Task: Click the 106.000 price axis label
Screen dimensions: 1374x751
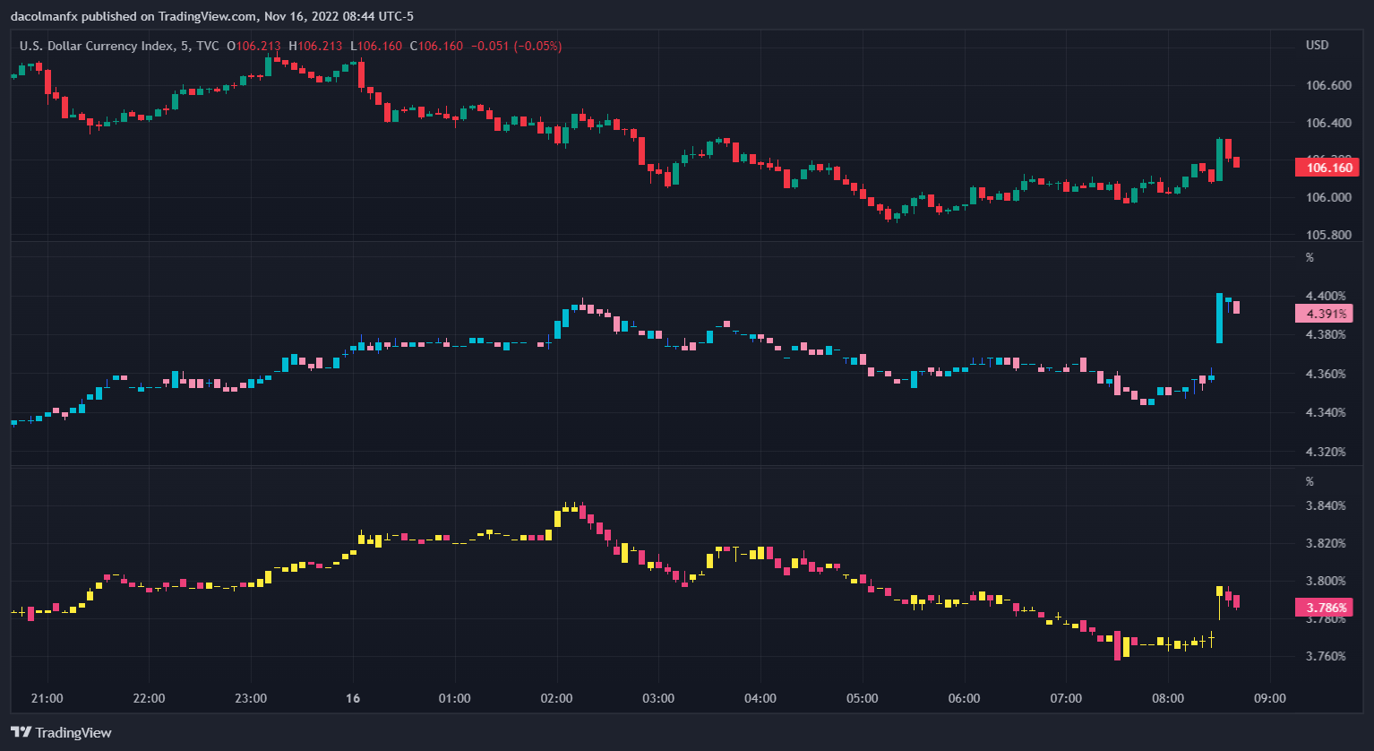Action: tap(1328, 198)
